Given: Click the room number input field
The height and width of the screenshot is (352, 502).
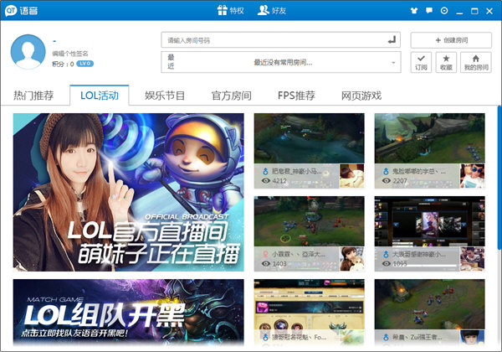Looking at the screenshot, I should (272, 40).
